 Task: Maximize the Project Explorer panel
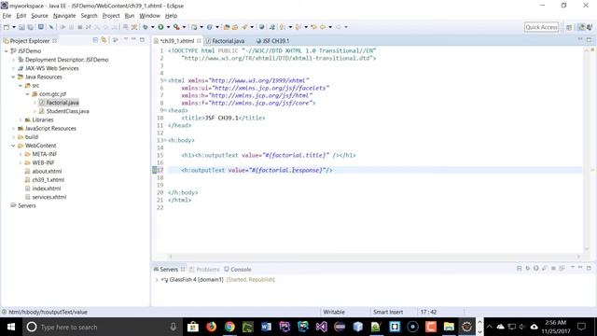coord(142,39)
